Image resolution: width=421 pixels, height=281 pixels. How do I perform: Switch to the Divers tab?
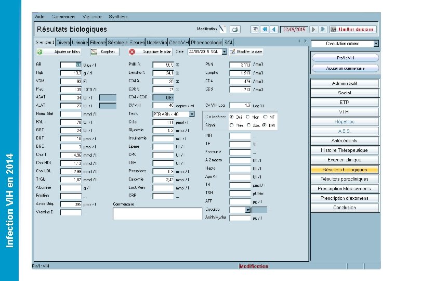pyautogui.click(x=63, y=42)
